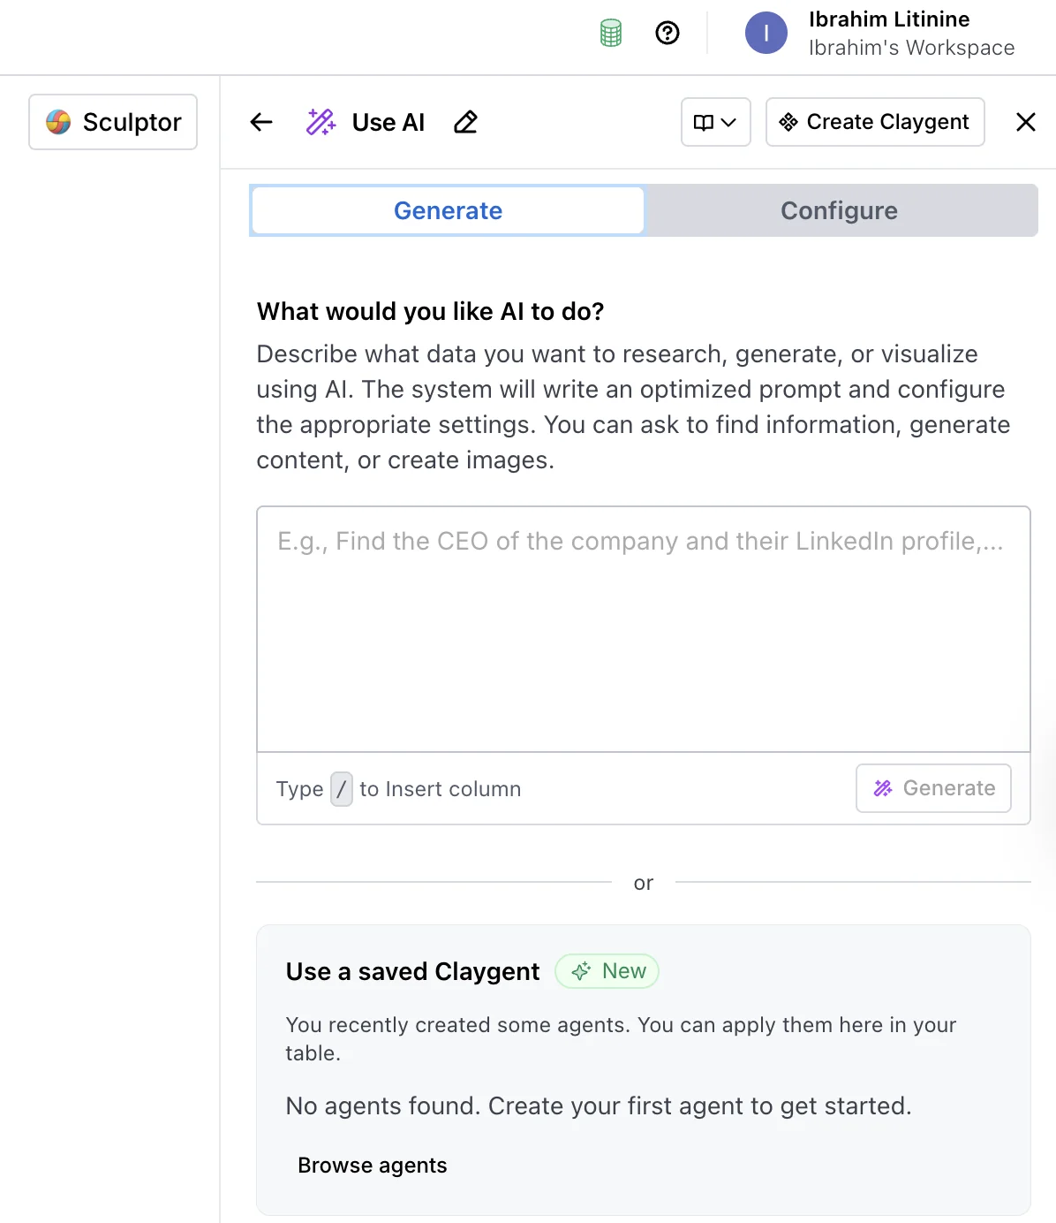
Task: Edit the Use AI name with the pencil icon
Action: [x=465, y=122]
